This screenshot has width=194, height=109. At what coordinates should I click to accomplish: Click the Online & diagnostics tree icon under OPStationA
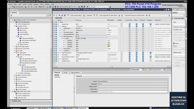(x=16, y=24)
